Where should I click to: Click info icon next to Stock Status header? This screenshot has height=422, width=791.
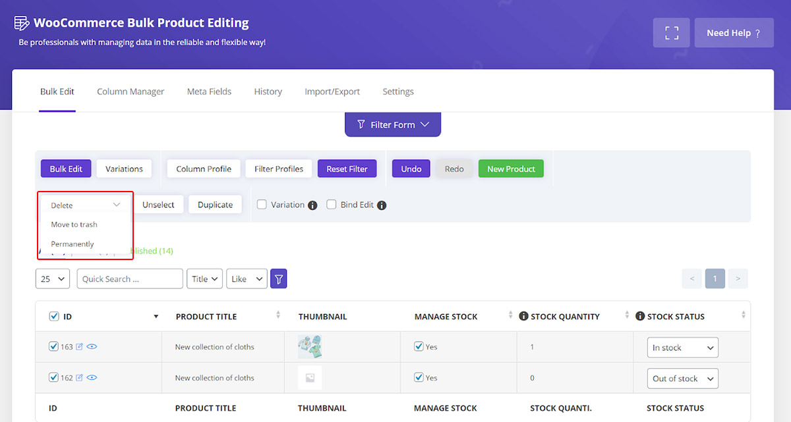click(x=640, y=317)
